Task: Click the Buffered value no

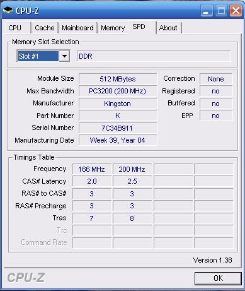Action: pos(216,104)
